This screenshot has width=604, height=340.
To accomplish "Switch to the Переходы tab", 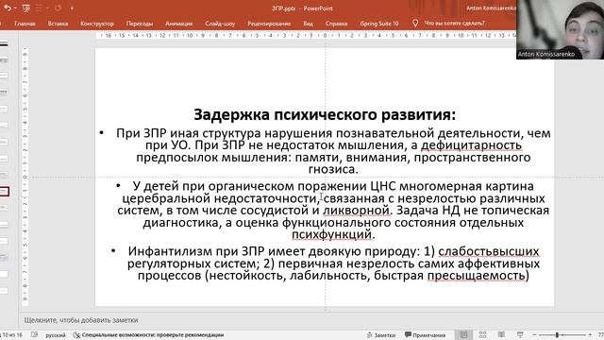I will point(140,24).
